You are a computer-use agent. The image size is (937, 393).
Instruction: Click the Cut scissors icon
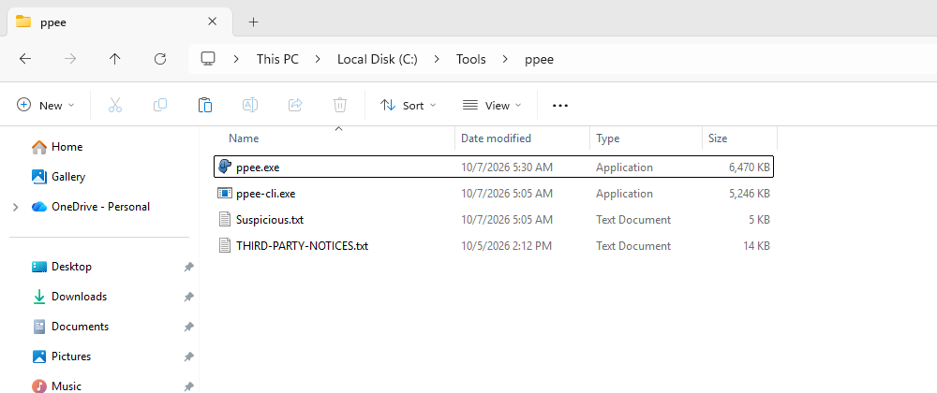point(115,105)
